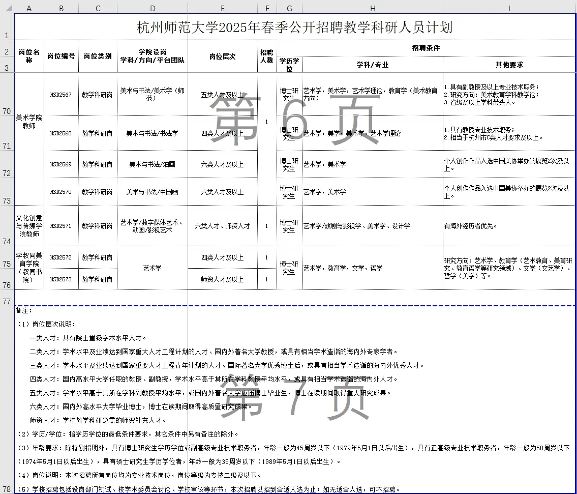577x494 pixels.
Task: Click the 相当于杭州市C类人才要求 requirements cell
Action: [509, 133]
